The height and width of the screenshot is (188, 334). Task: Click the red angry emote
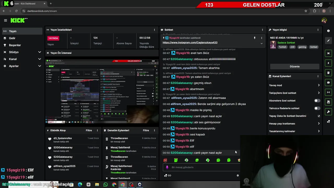pos(165,160)
